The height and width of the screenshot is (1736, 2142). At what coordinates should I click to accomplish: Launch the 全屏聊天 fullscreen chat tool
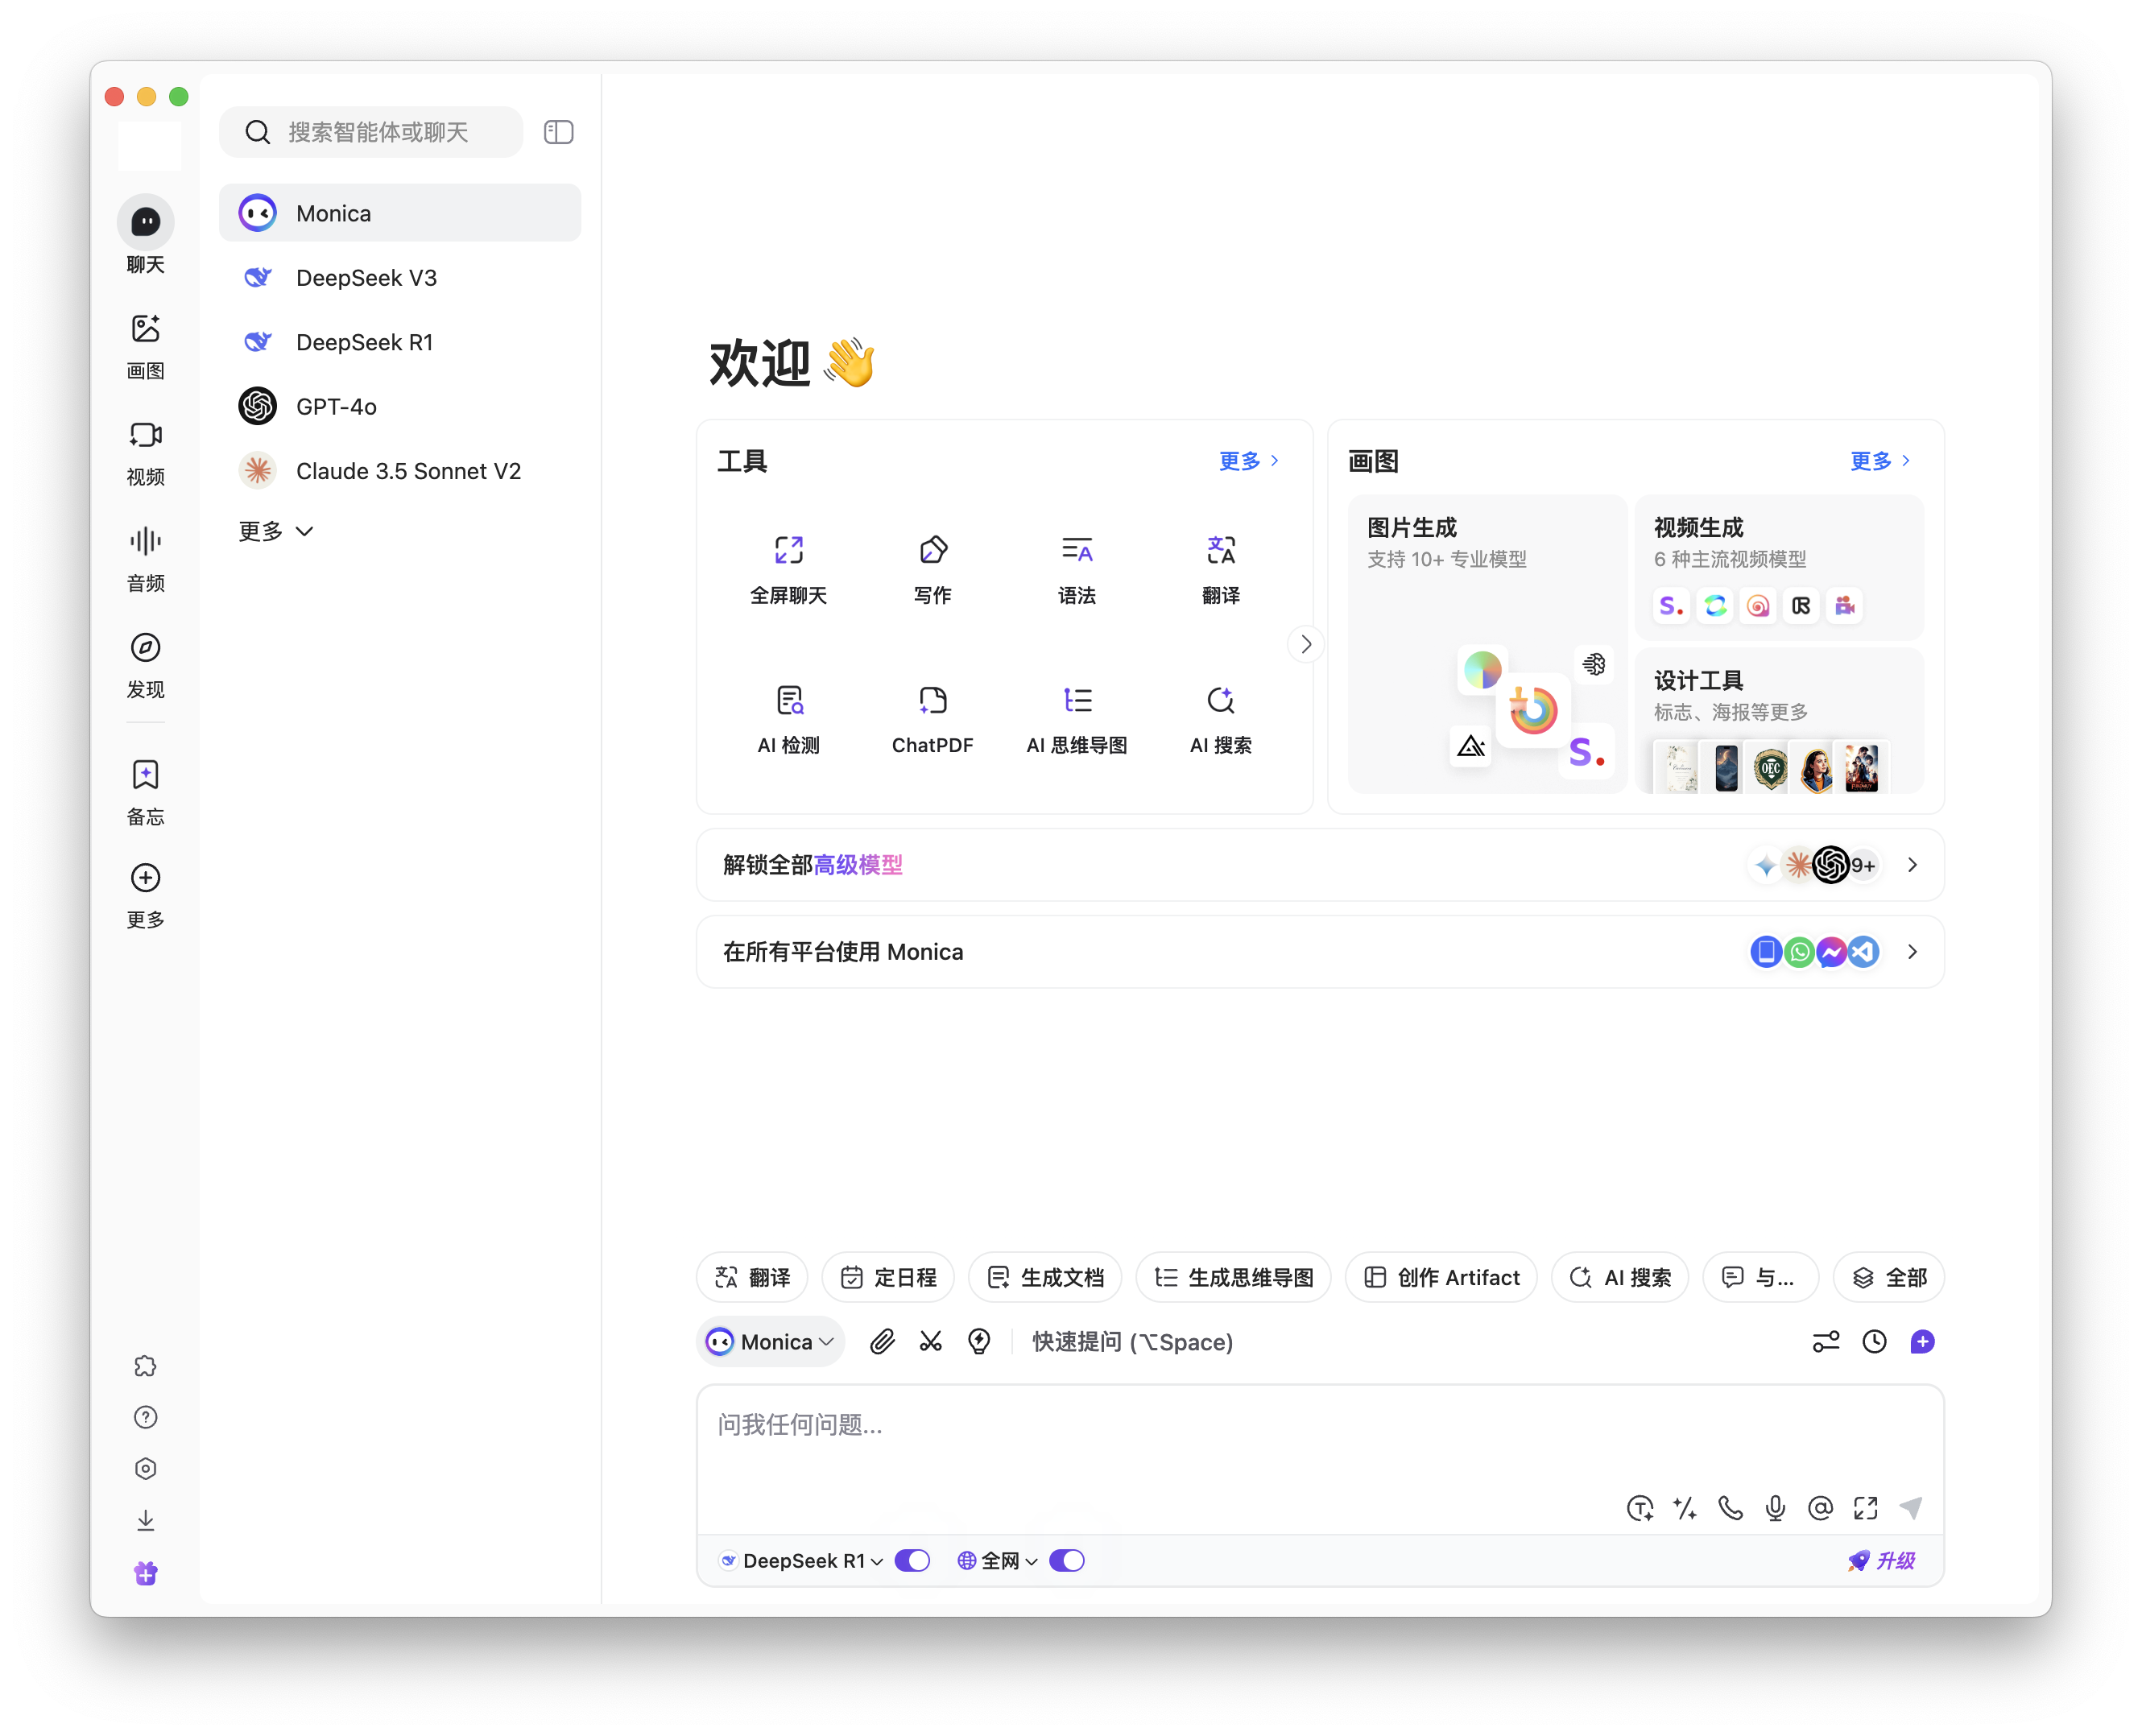tap(788, 570)
